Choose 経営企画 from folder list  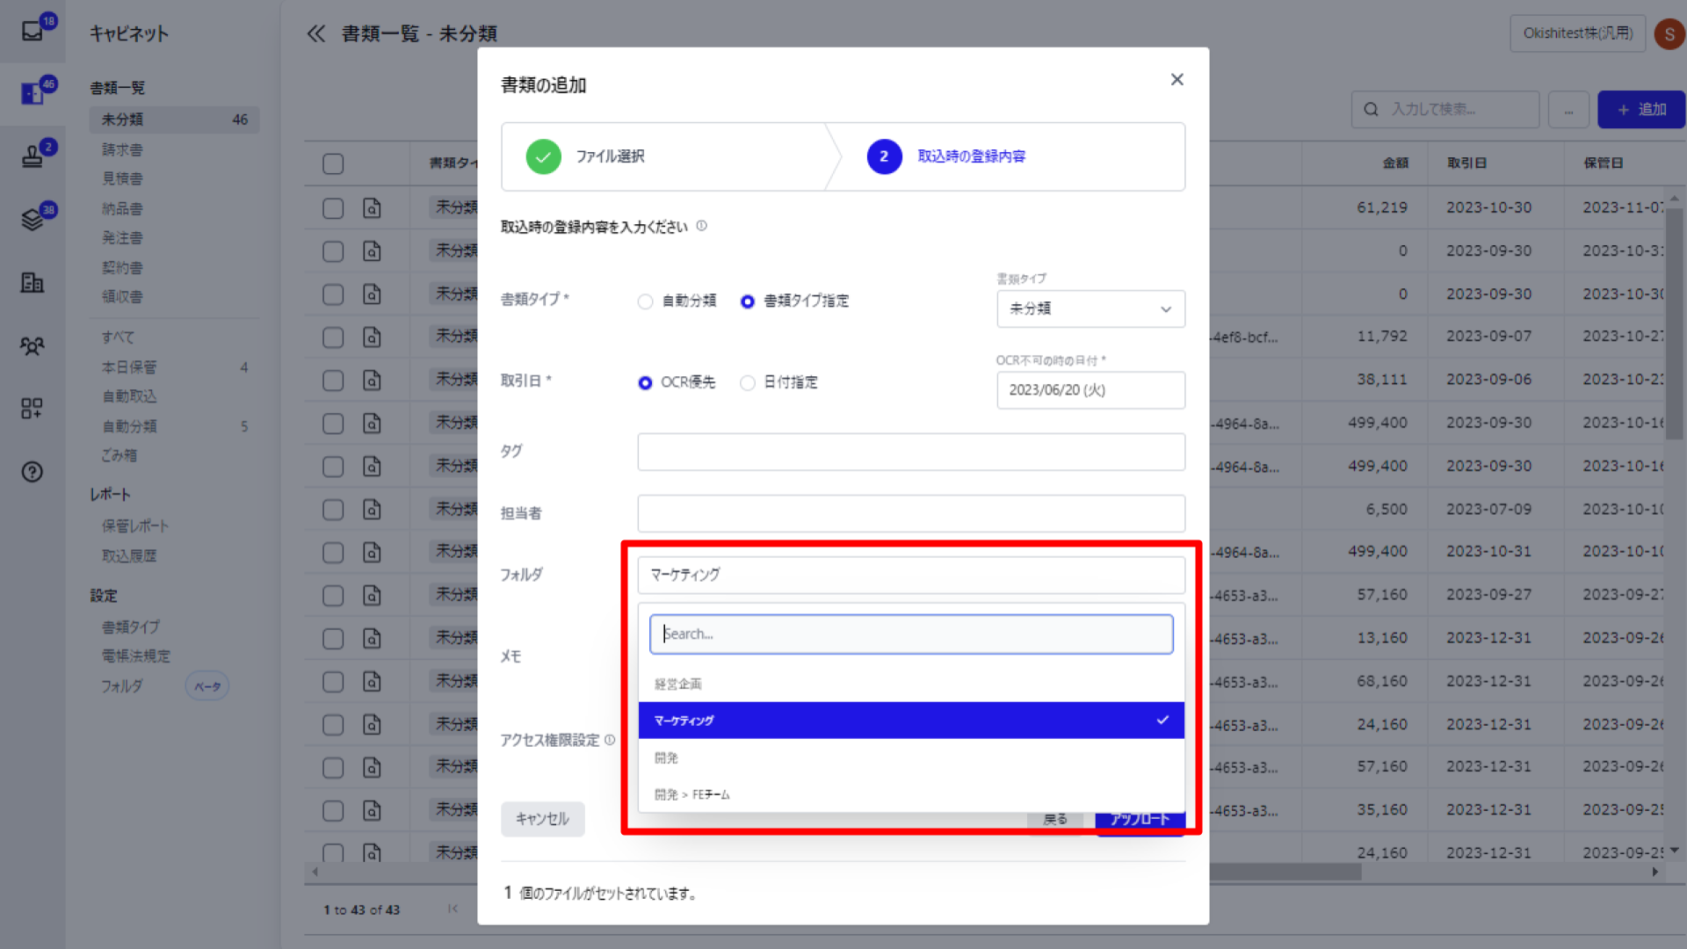911,684
